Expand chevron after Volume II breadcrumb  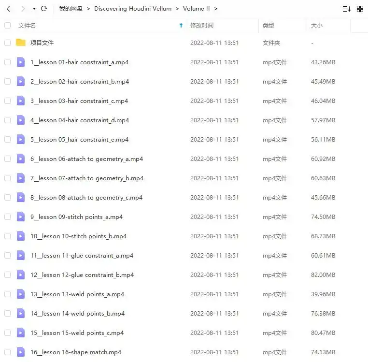tap(216, 9)
